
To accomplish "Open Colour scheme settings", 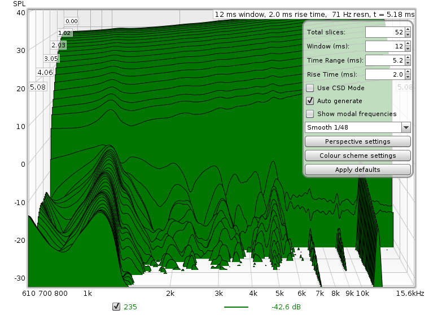I will [357, 156].
